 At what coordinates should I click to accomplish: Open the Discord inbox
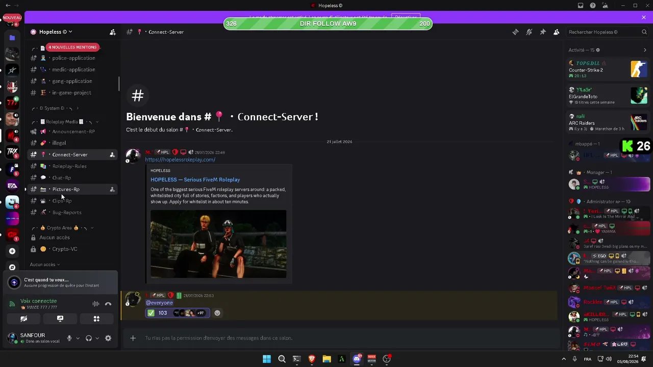click(581, 6)
